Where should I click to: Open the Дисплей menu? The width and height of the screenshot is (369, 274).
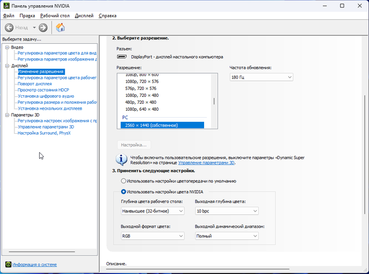[x=84, y=16]
